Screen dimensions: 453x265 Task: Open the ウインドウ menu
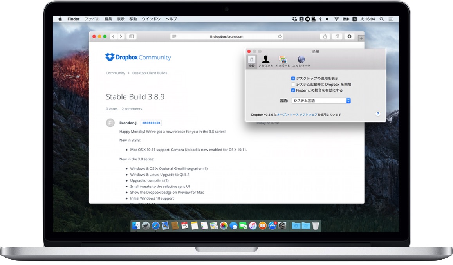[x=151, y=19]
